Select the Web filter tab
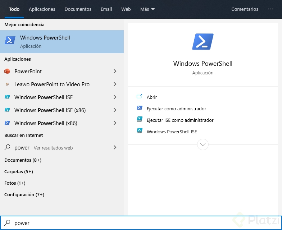The width and height of the screenshot is (282, 230). (x=126, y=9)
